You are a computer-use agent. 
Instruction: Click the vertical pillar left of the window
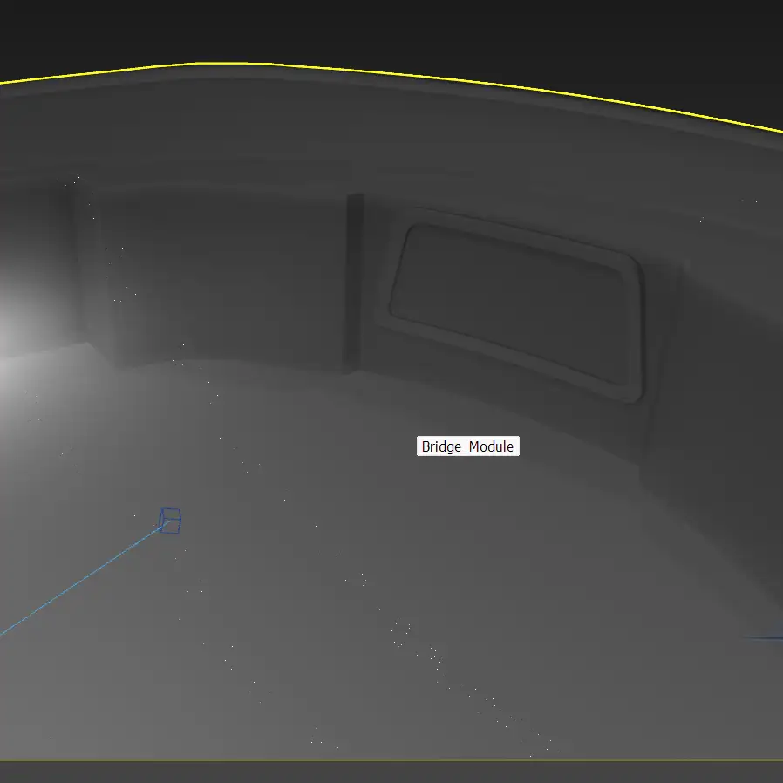click(x=354, y=279)
